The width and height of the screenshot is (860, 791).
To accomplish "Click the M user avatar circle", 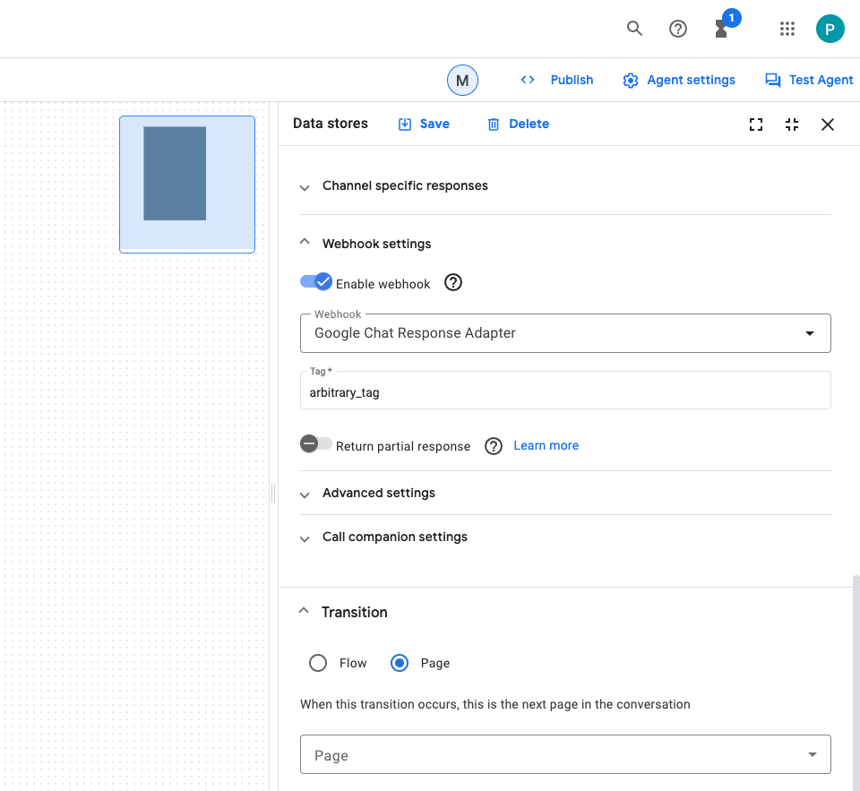I will (x=462, y=81).
